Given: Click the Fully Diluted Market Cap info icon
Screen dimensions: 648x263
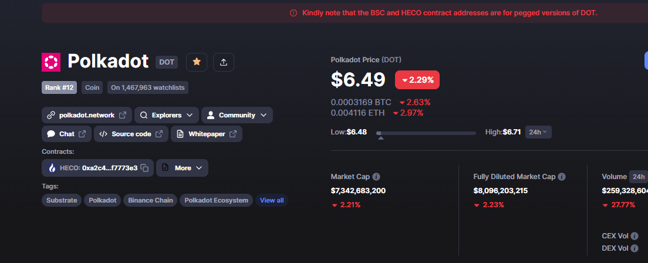Looking at the screenshot, I should click(562, 177).
